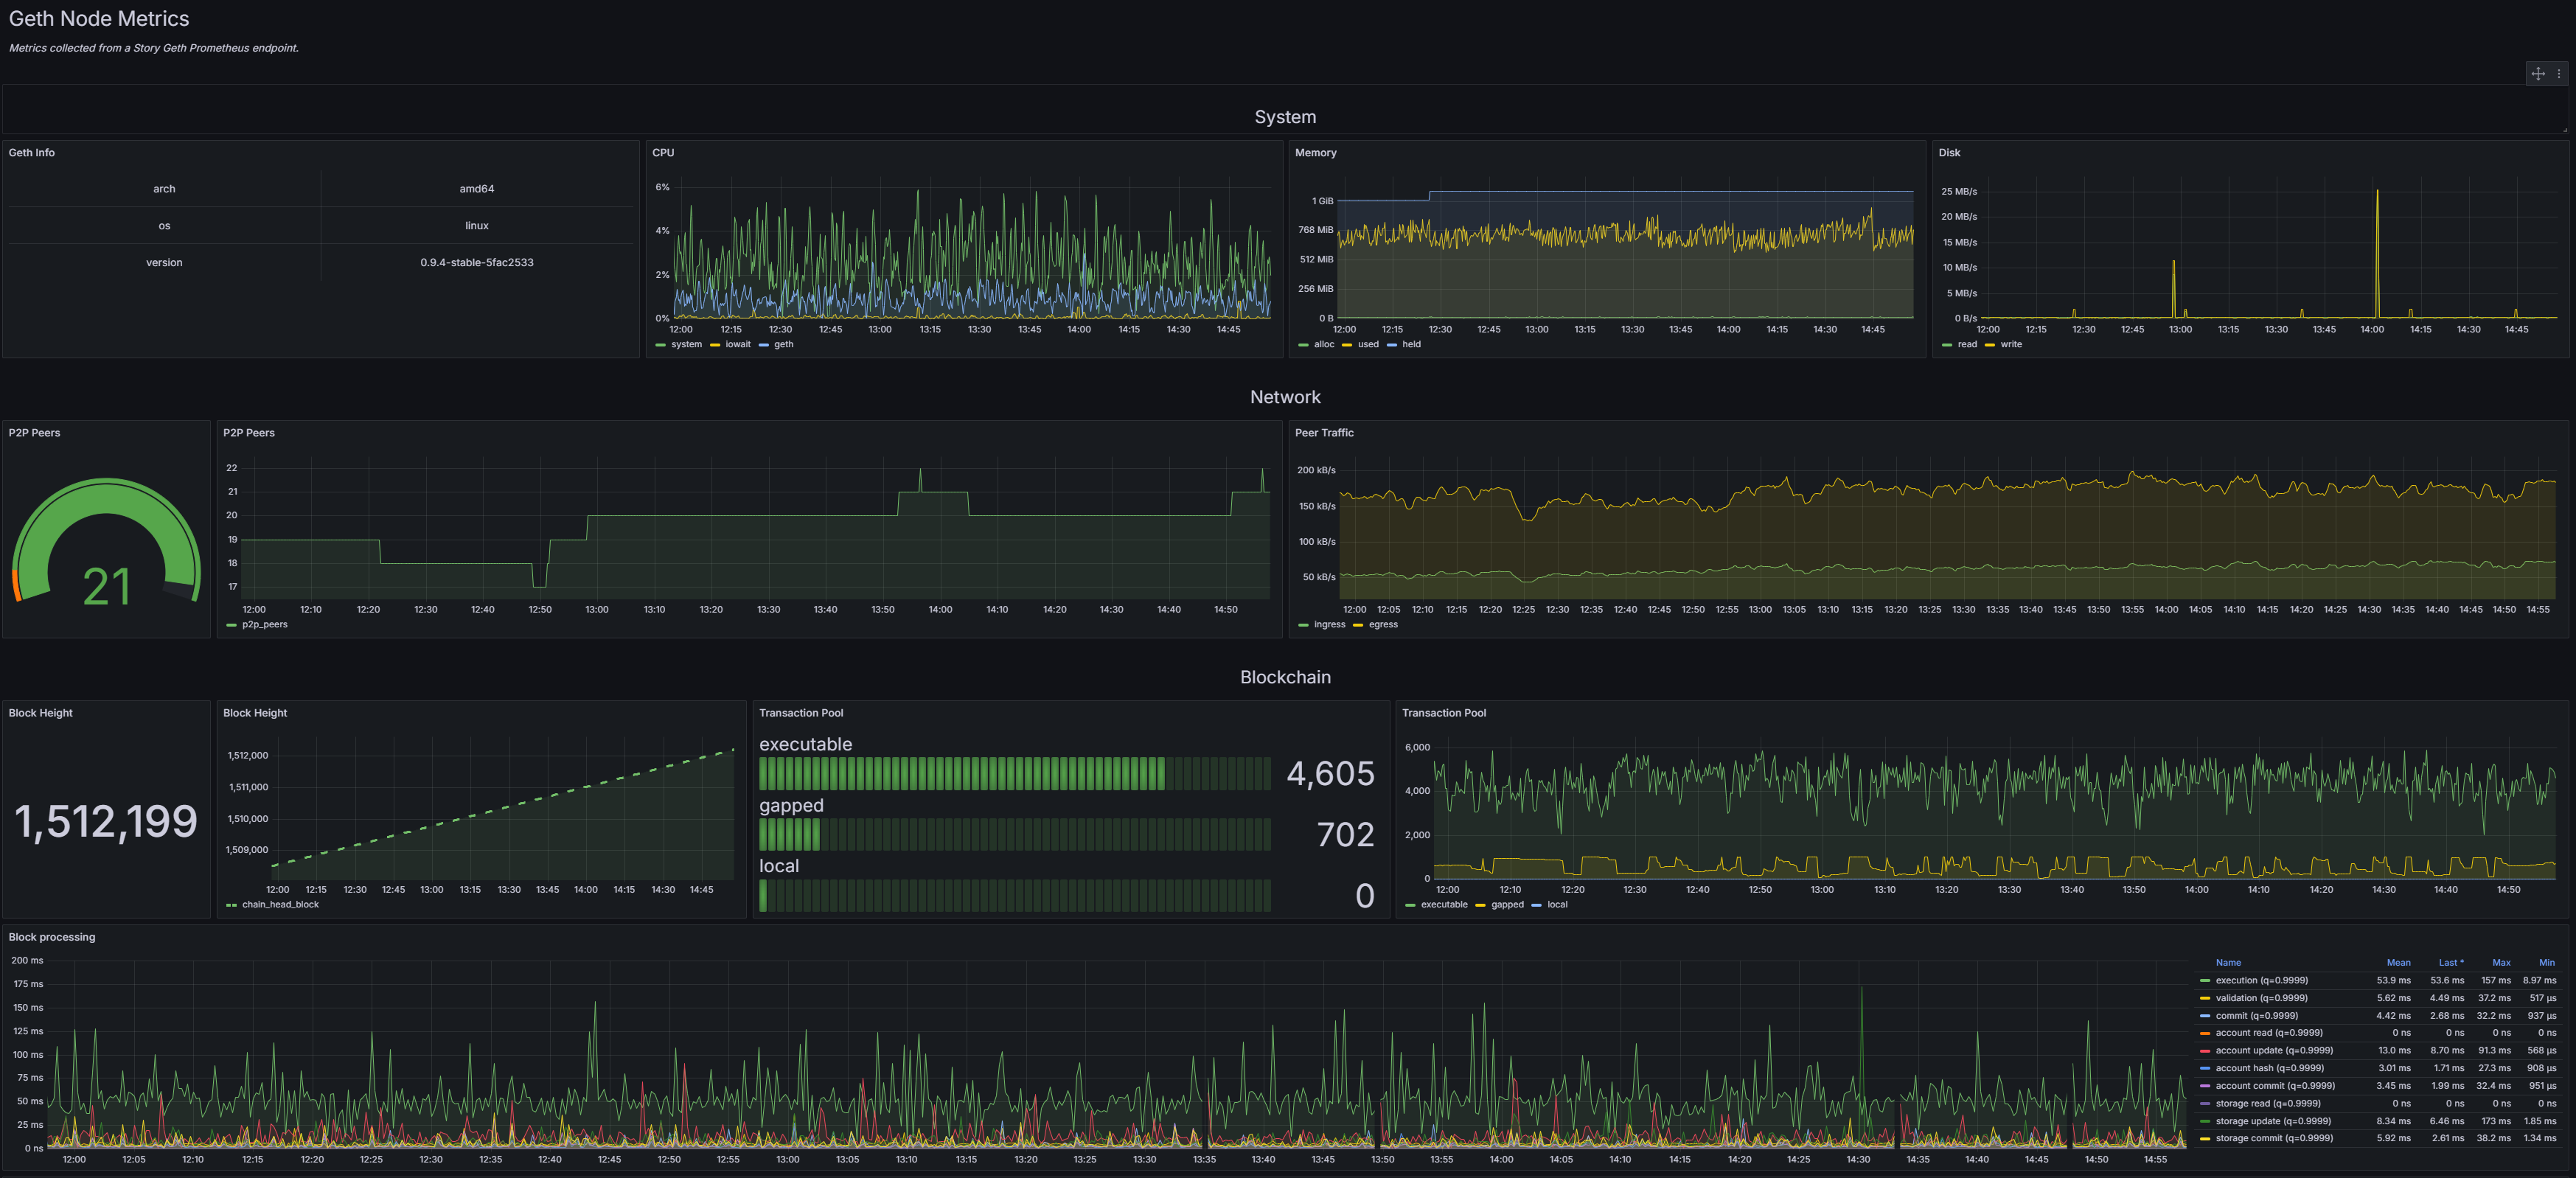Viewport: 2576px width, 1178px height.
Task: Sort Block processing legend by Mean column
Action: coord(2398,963)
